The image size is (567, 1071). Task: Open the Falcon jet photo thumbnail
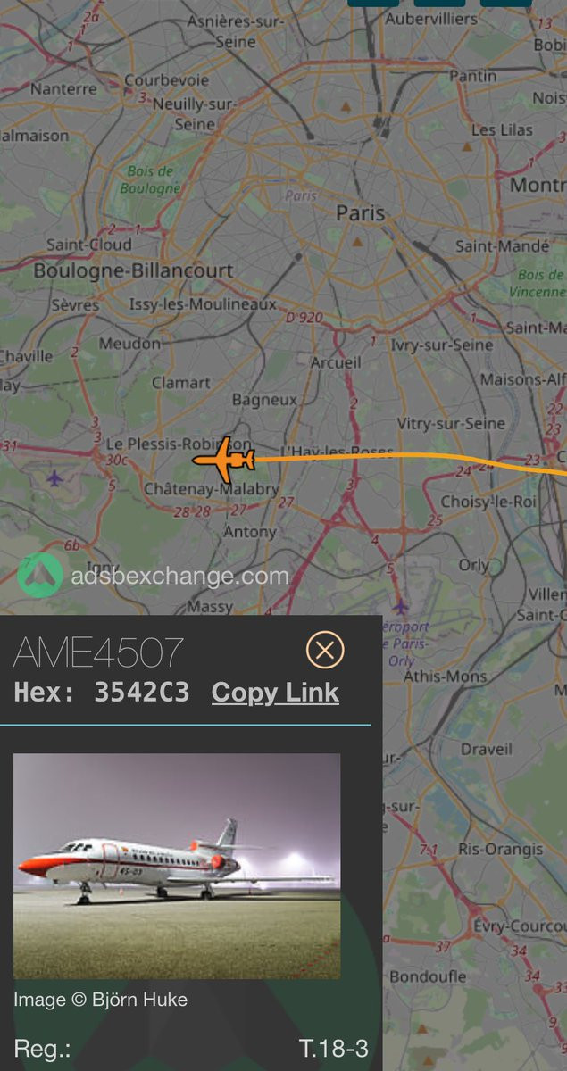click(x=177, y=866)
